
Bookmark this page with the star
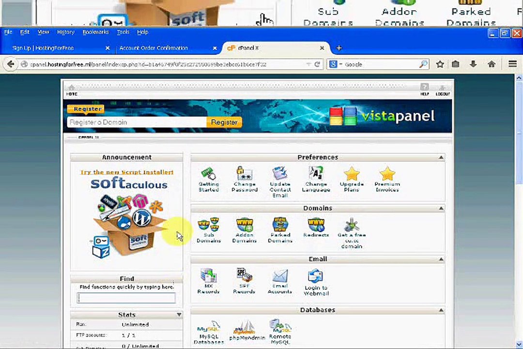coord(440,64)
